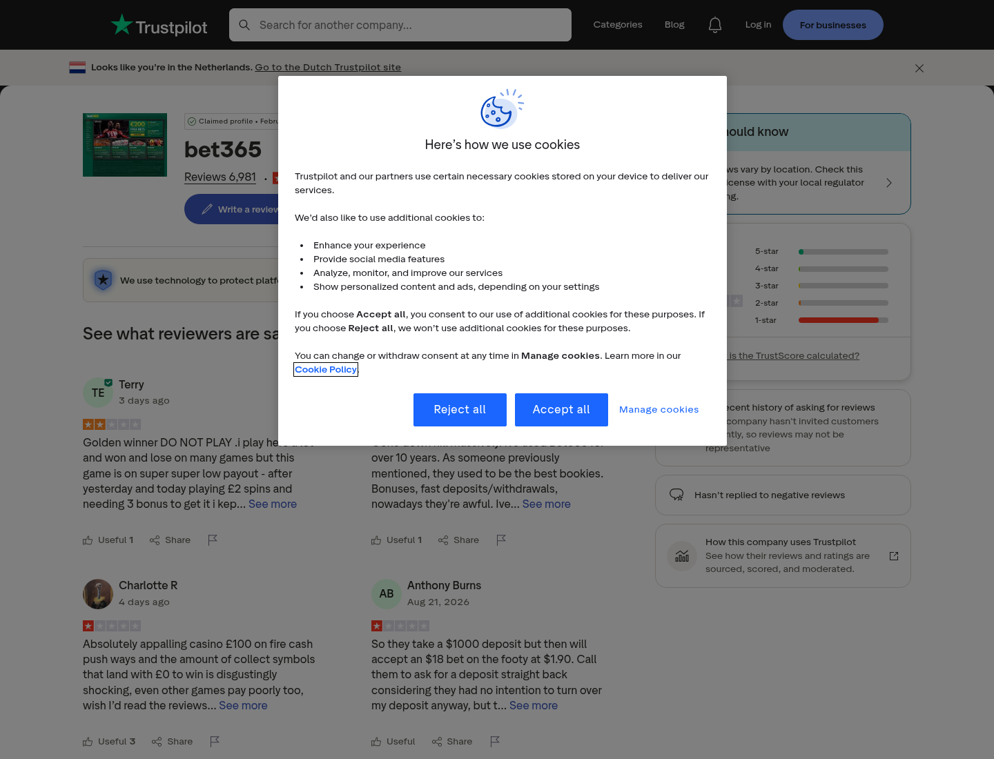This screenshot has height=759, width=994.
Task: Select the 2-star rating row
Action: tap(821, 303)
